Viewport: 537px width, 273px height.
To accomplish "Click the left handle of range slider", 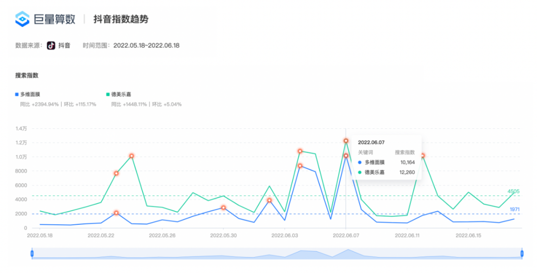I will point(32,254).
